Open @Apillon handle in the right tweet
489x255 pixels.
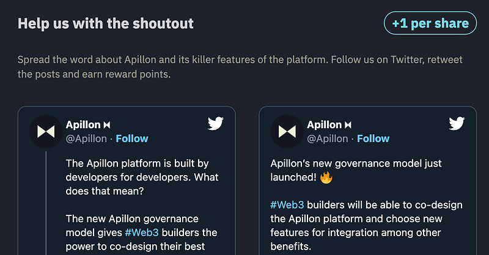pyautogui.click(x=327, y=139)
